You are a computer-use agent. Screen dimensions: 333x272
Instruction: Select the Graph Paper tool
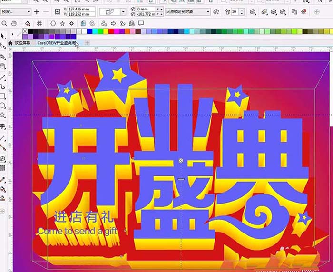click(x=83, y=23)
